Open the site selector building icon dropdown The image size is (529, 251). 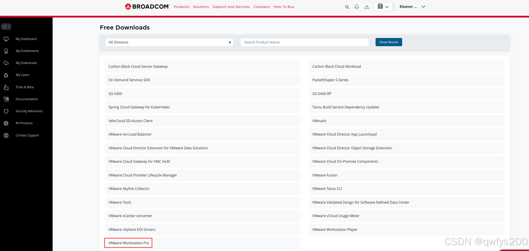point(383,6)
